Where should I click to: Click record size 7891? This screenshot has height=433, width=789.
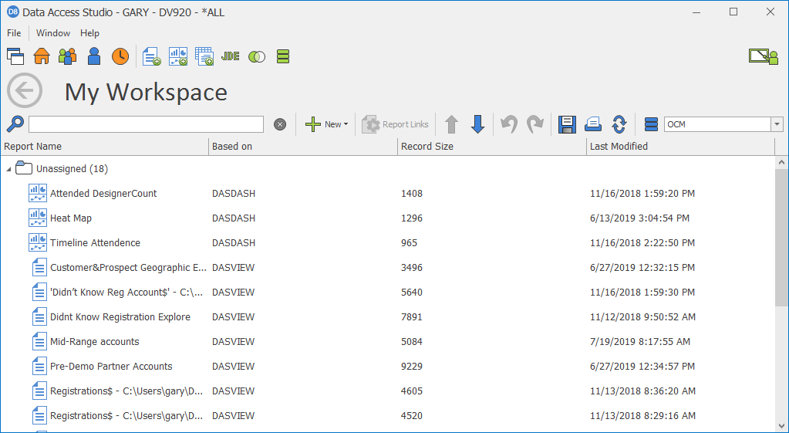click(x=412, y=316)
